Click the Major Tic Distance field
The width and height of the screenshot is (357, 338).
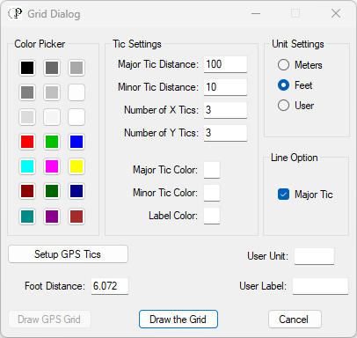tap(225, 64)
